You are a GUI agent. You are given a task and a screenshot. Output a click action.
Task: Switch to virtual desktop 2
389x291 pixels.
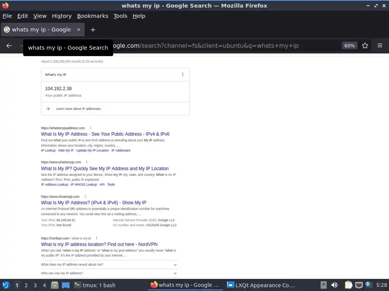tap(26, 285)
